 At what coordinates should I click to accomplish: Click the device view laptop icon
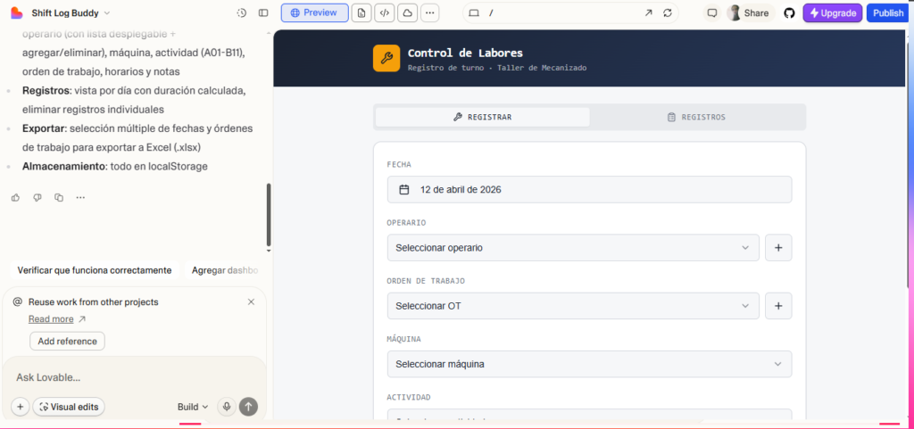(474, 12)
